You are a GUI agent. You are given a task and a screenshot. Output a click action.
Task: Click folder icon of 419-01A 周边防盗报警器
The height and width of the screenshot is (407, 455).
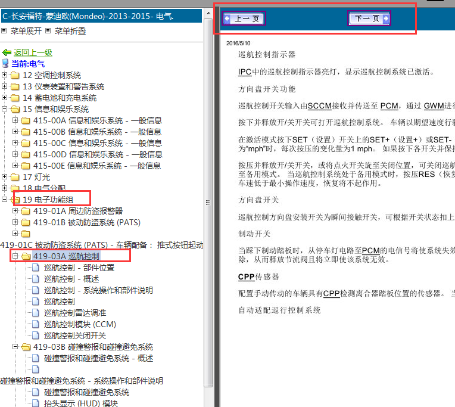tap(26, 212)
